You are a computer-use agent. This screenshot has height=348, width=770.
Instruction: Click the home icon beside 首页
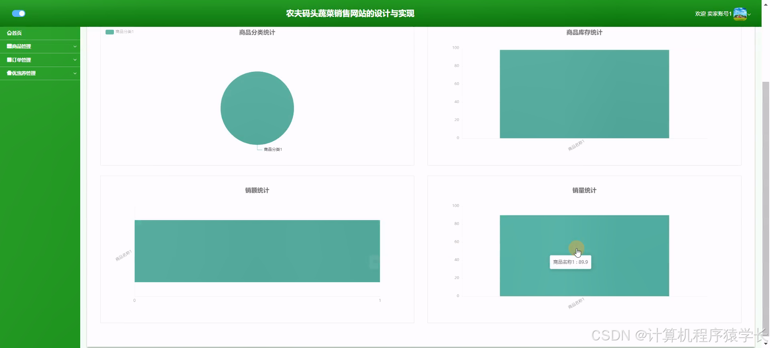coord(9,33)
